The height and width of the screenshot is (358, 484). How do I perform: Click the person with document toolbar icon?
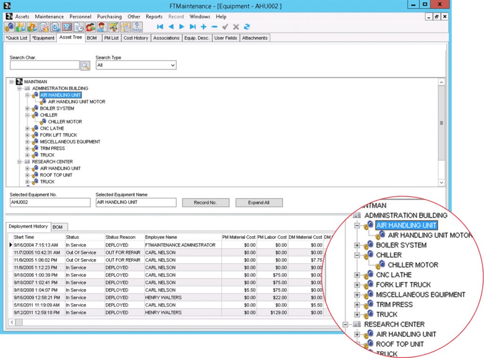click(x=102, y=27)
